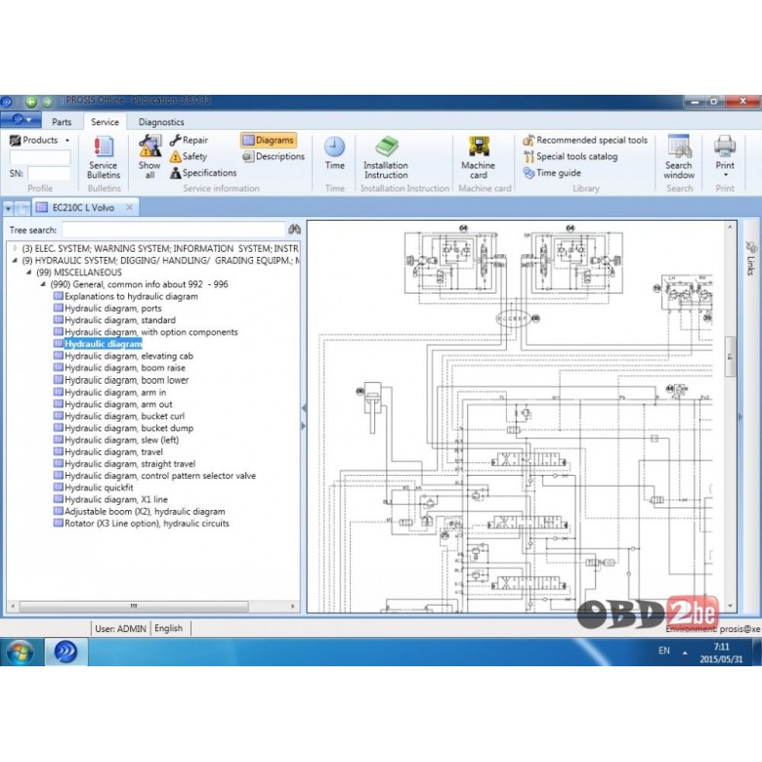Show hidden tray icons arrow
The height and width of the screenshot is (762, 762).
685,653
